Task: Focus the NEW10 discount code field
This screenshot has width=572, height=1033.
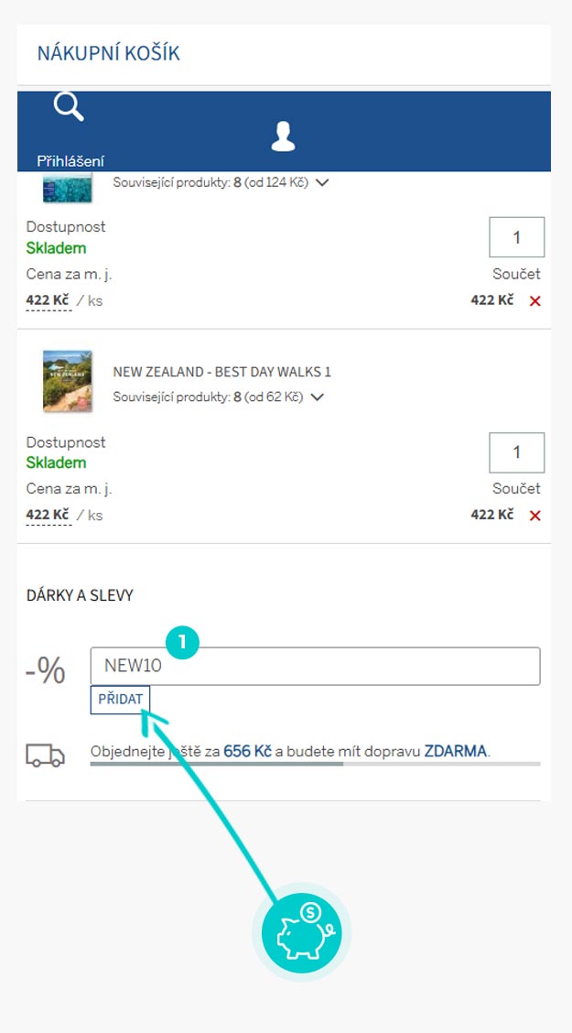Action: coord(315,666)
